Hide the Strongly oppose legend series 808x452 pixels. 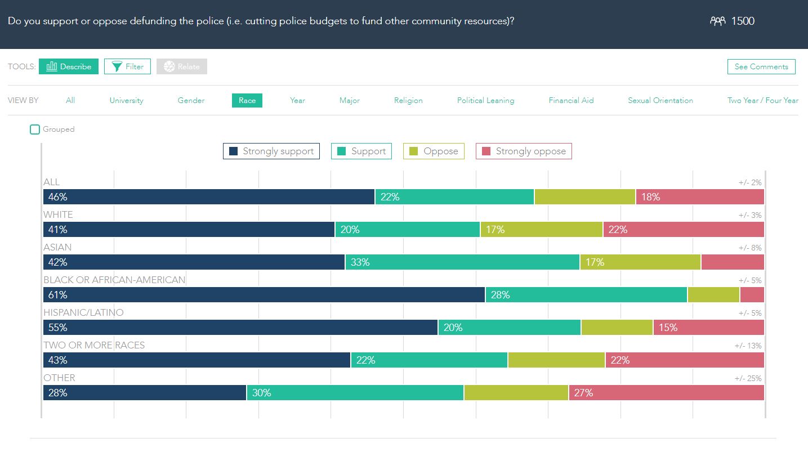pos(524,151)
